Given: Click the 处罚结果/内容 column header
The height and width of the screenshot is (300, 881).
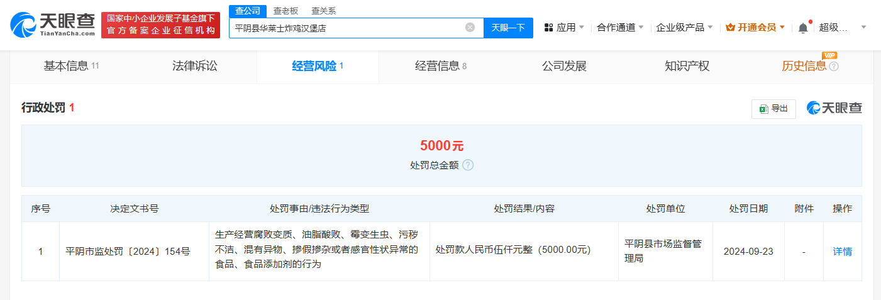Looking at the screenshot, I should (524, 209).
